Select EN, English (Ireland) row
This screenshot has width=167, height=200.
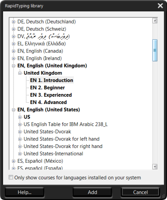coord(39,58)
